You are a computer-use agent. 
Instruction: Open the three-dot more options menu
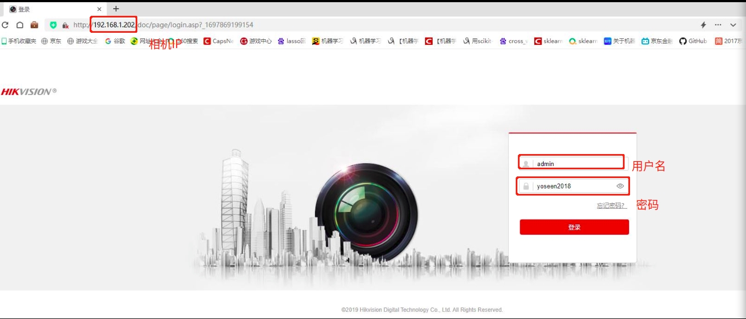click(718, 25)
